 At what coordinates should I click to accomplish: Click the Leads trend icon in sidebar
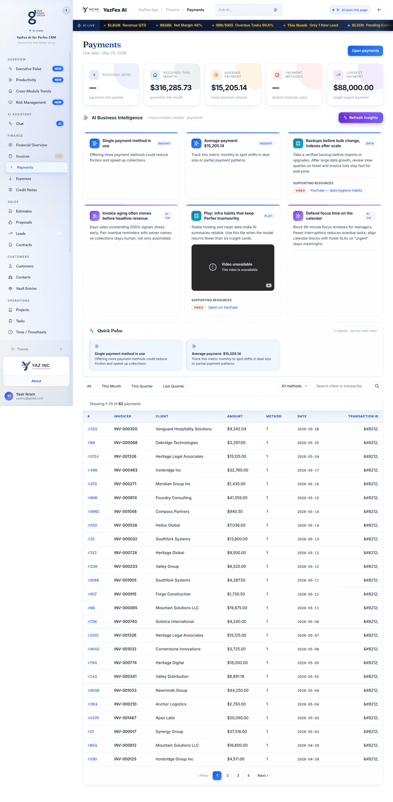pyautogui.click(x=10, y=234)
